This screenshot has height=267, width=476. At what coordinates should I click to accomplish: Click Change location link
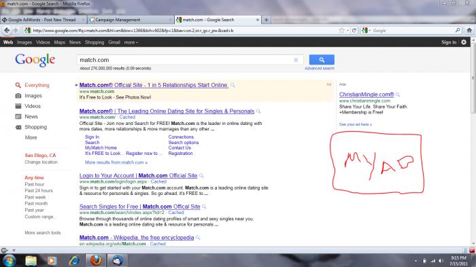(x=41, y=162)
